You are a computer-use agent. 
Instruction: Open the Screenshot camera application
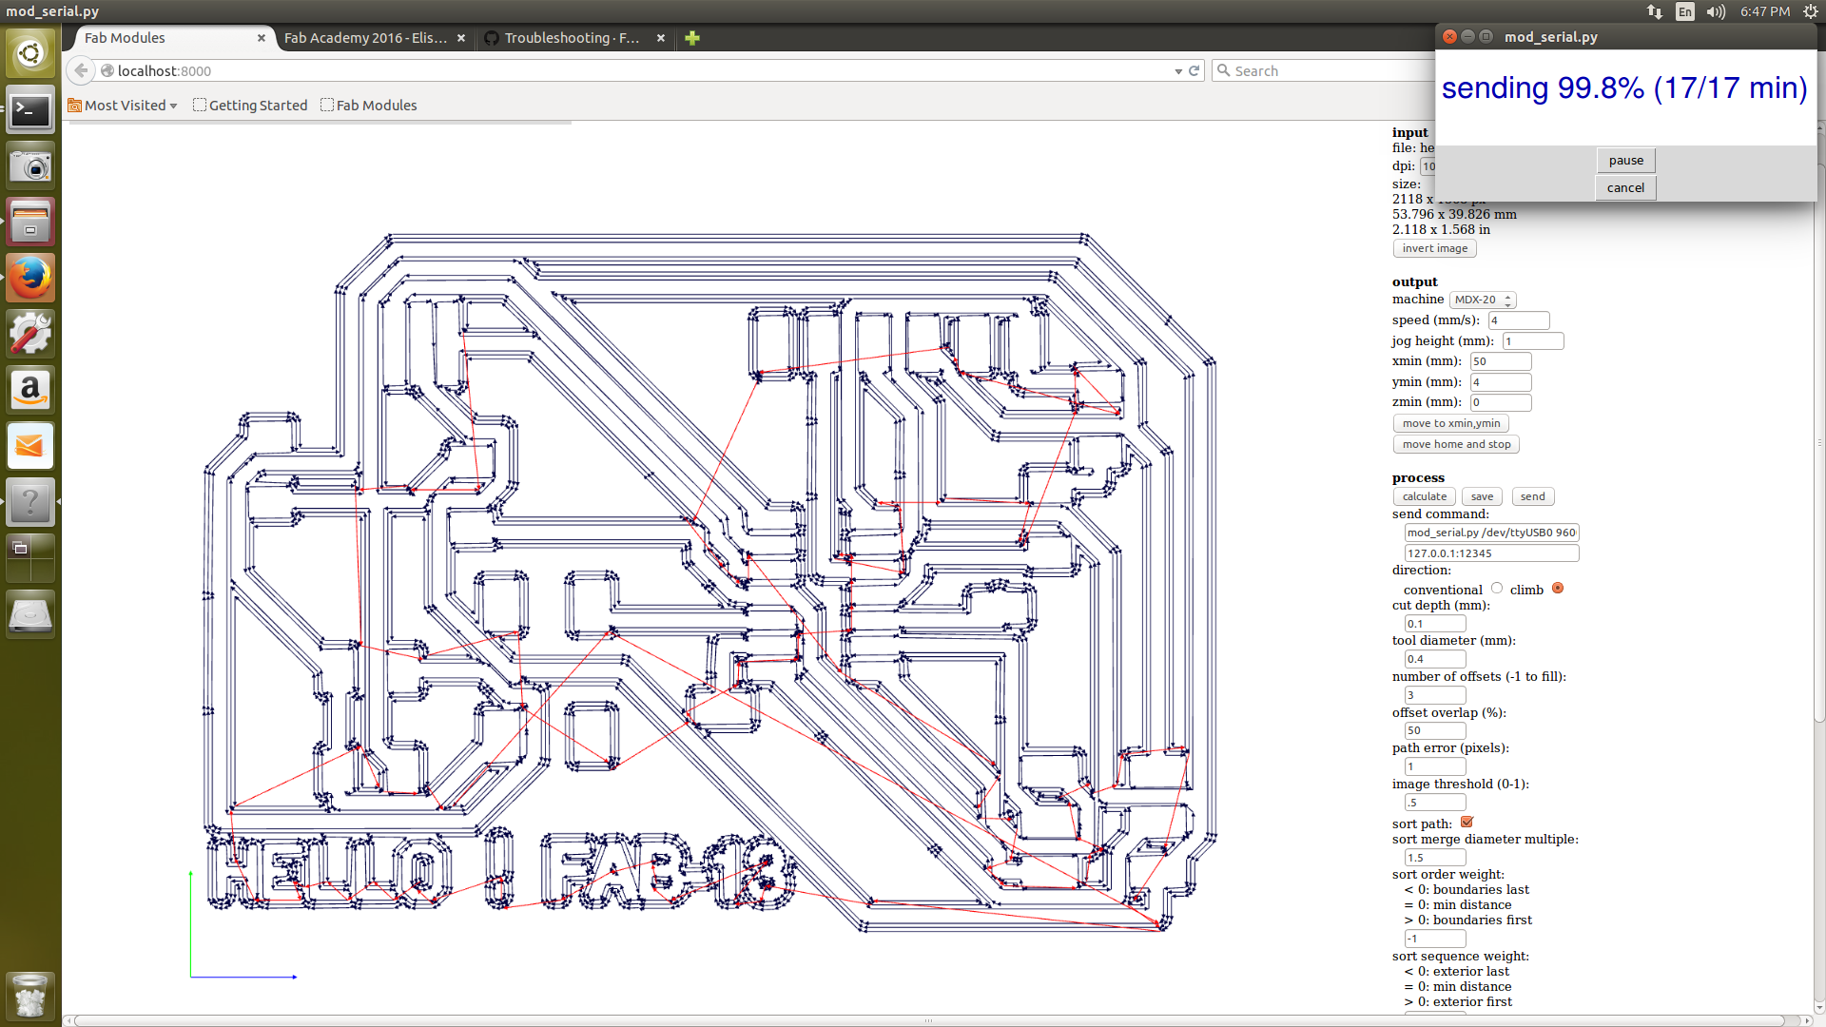coord(30,166)
